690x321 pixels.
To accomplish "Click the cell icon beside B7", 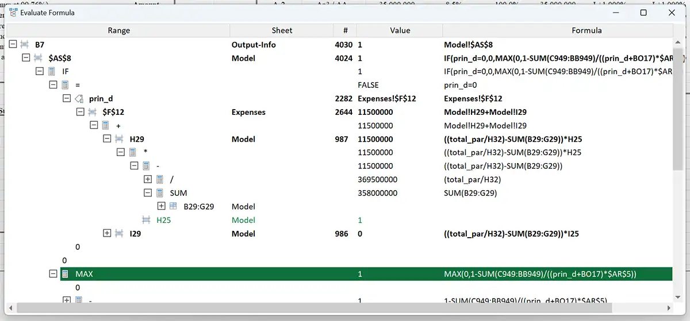I will tap(24, 44).
